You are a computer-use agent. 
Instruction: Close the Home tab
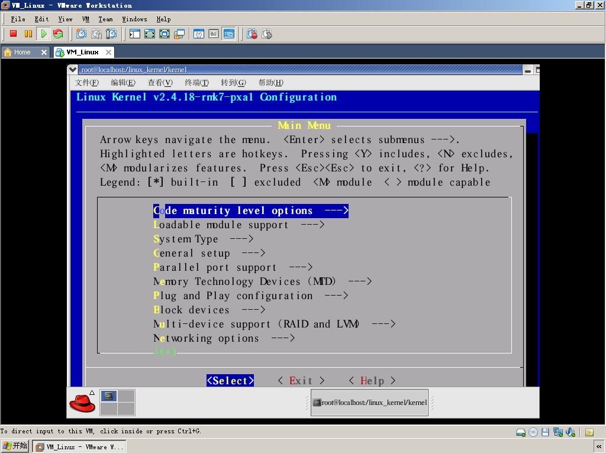pos(44,52)
